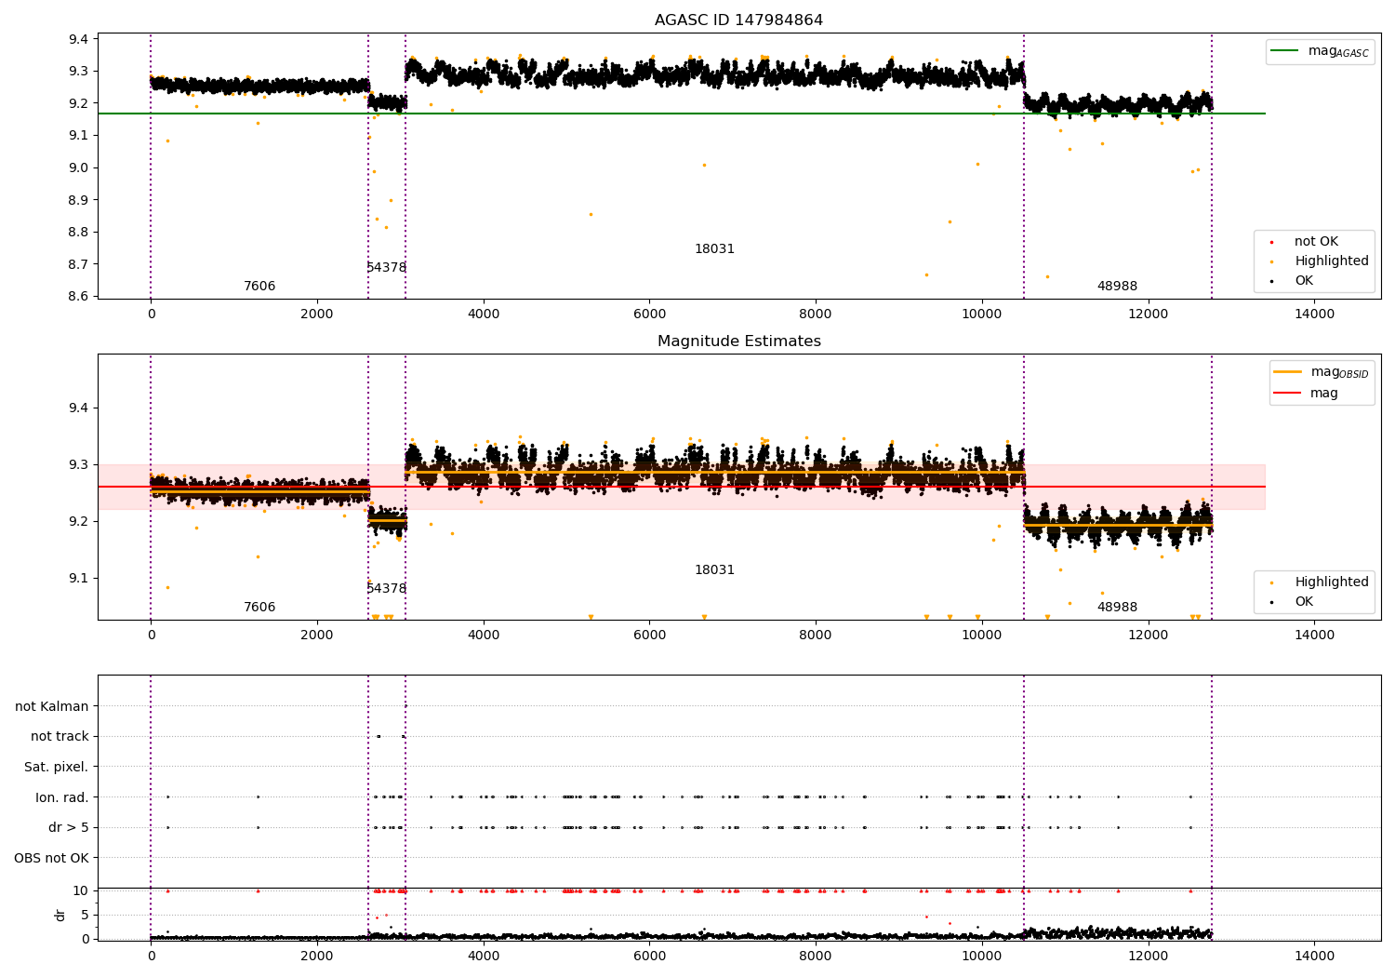Screen dimensions: 1395x977
Task: Click the rotated 'dr' axis label
Action: coord(60,915)
